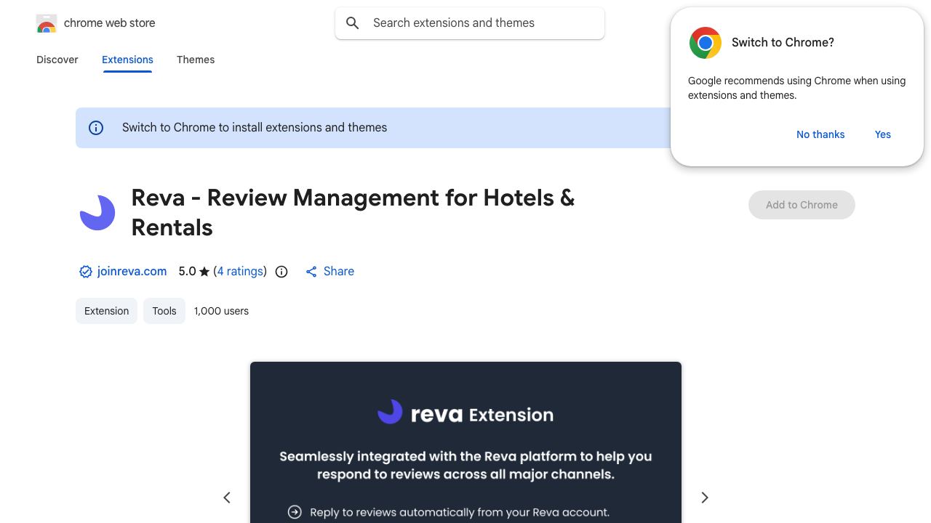Open the Discover tab

57,60
